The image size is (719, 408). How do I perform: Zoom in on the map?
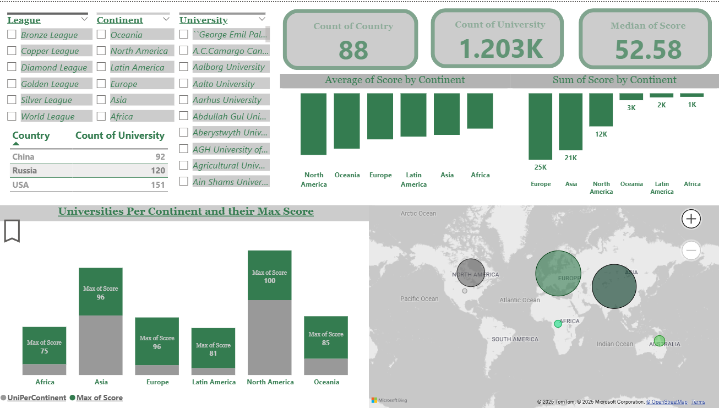click(x=691, y=219)
